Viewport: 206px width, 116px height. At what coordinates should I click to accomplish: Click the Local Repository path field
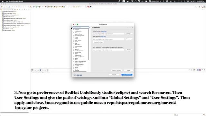click(108, 50)
